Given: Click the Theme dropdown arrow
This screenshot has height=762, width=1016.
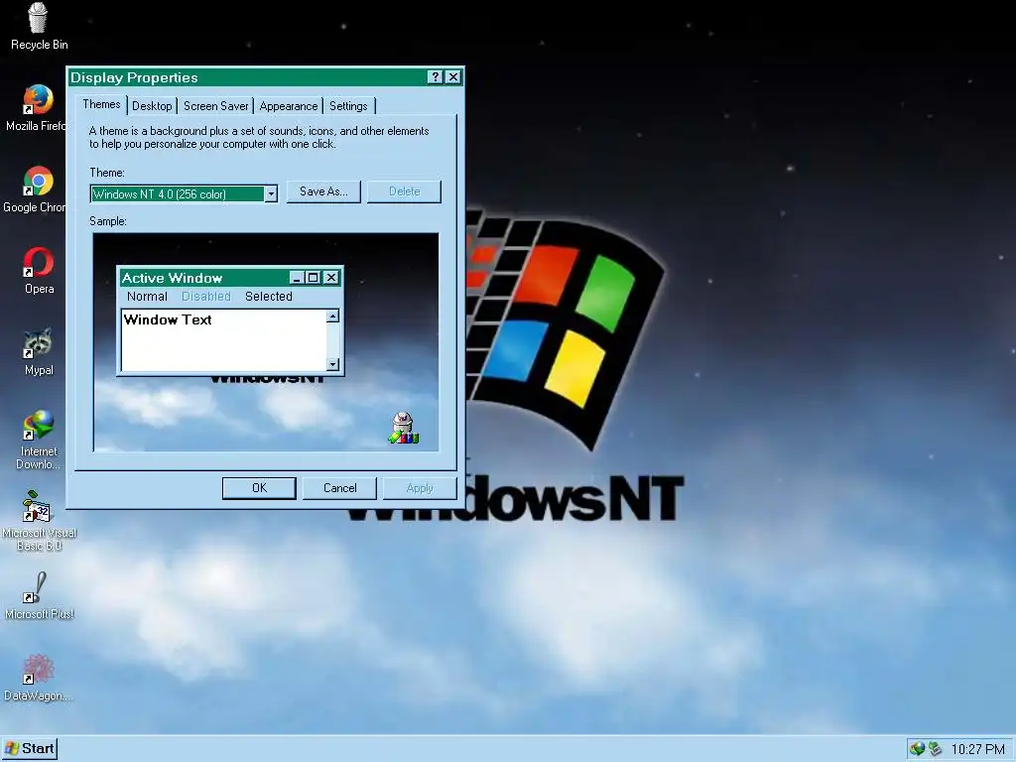Looking at the screenshot, I should click(271, 193).
